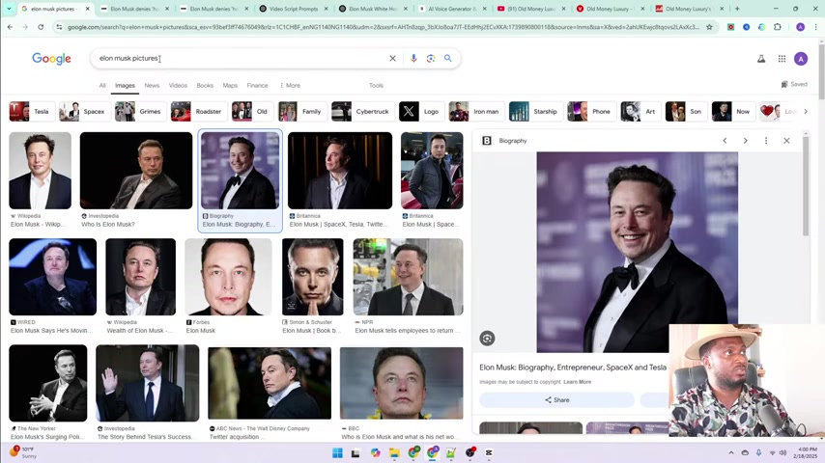Filter images by Roadster chip
The width and height of the screenshot is (825, 463).
198,112
